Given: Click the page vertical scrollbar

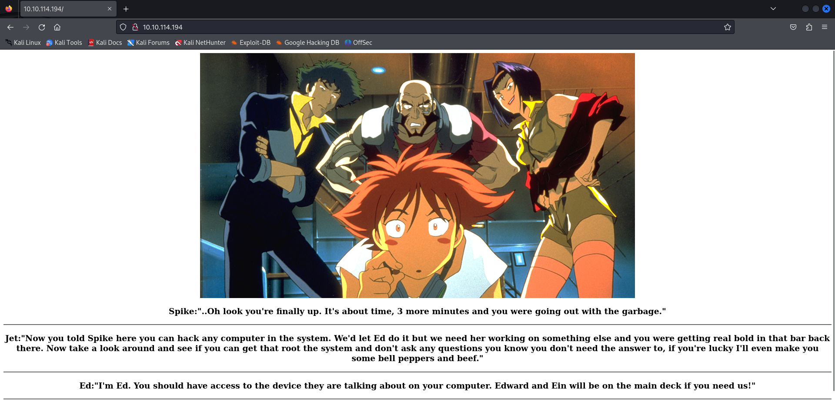Looking at the screenshot, I should [833, 220].
